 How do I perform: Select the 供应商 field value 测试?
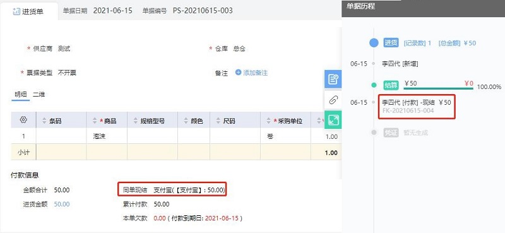pyautogui.click(x=64, y=49)
